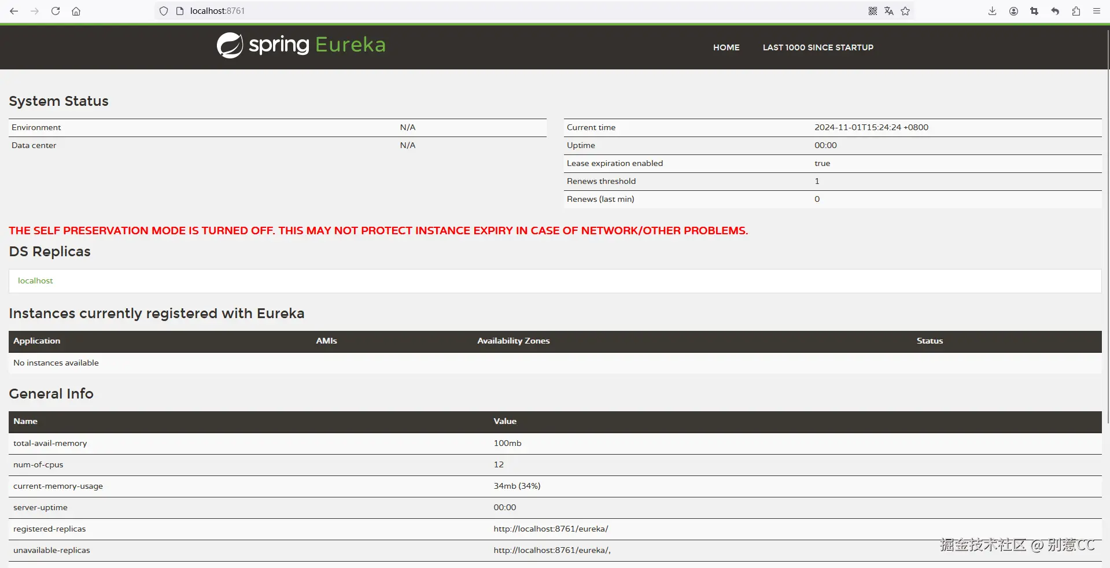Click the shield tracking protection icon

pyautogui.click(x=164, y=11)
